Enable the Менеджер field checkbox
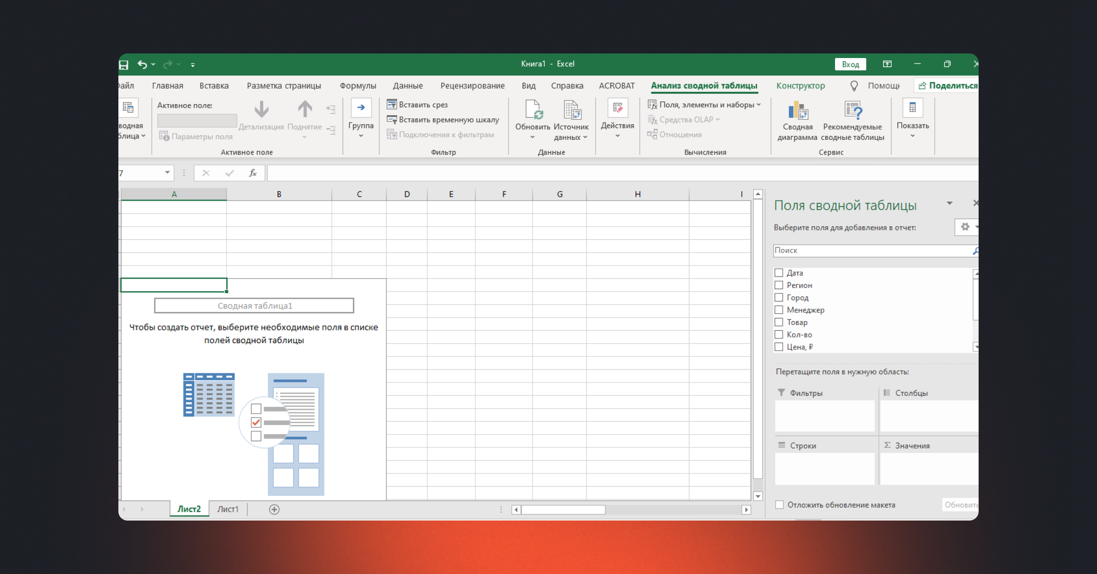Viewport: 1097px width, 574px height. [x=779, y=310]
